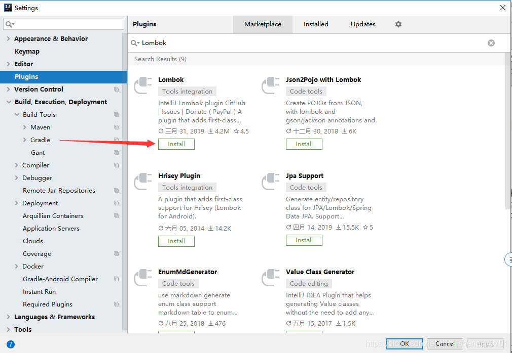
Task: Expand Appearance & Behavior section
Action: 8,39
